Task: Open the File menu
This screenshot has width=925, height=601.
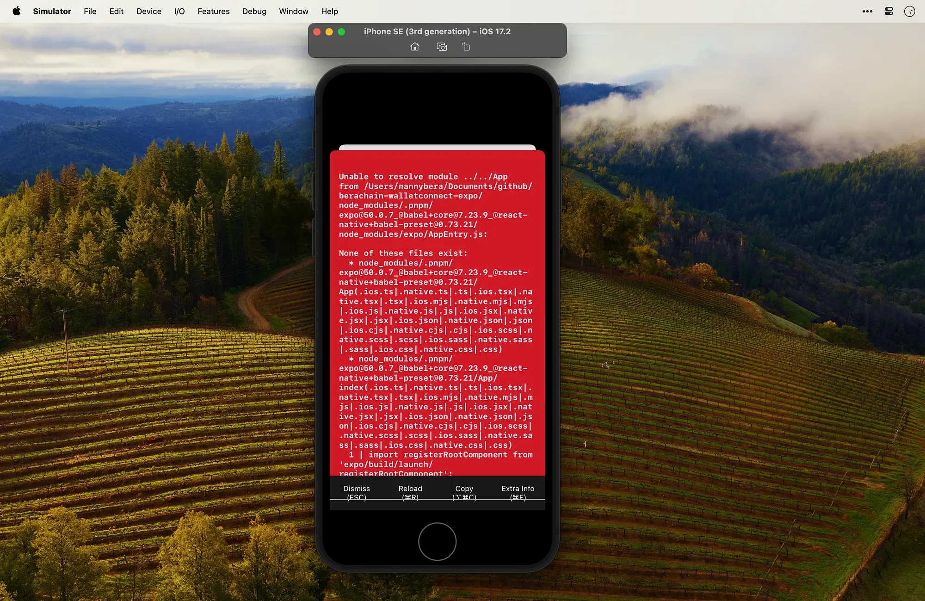Action: click(90, 11)
